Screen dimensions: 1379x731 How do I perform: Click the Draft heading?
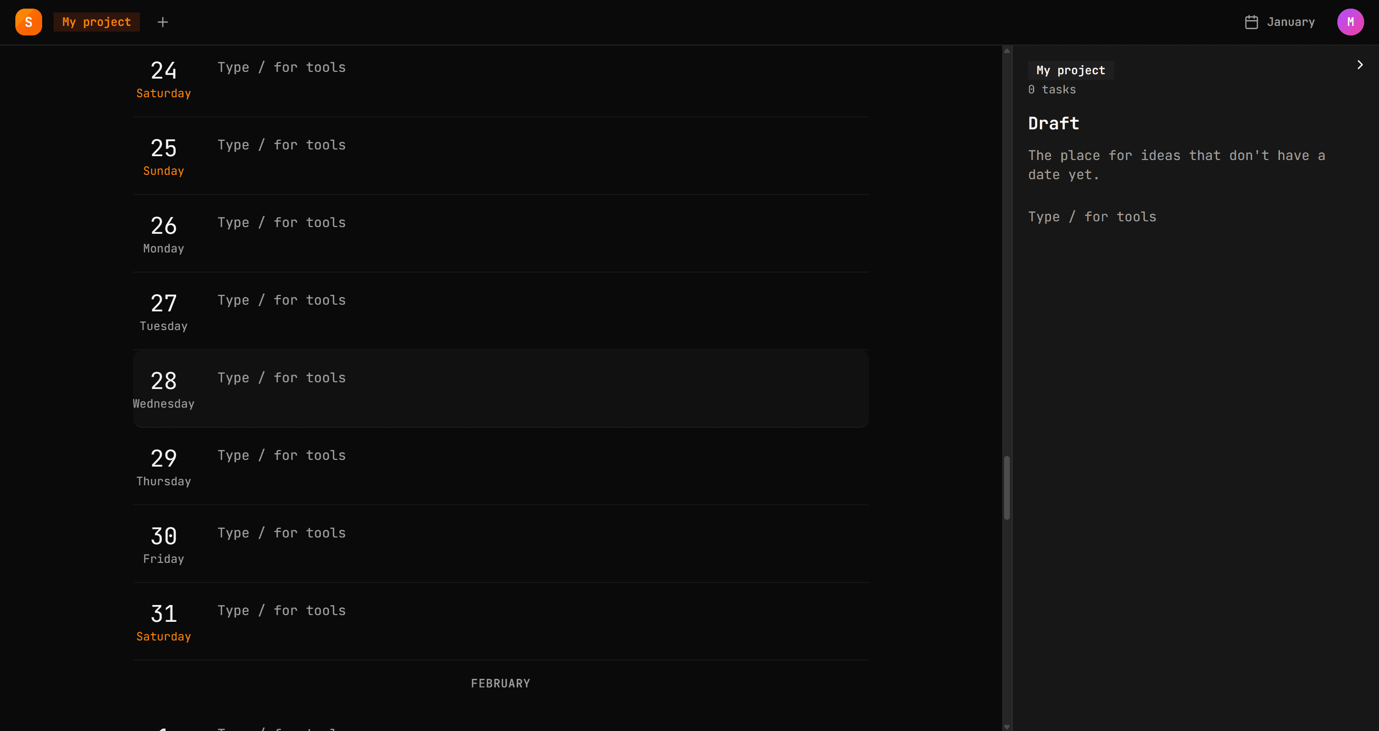1053,123
